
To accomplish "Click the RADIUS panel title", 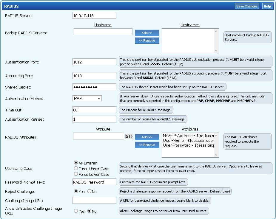I will 11,6.
